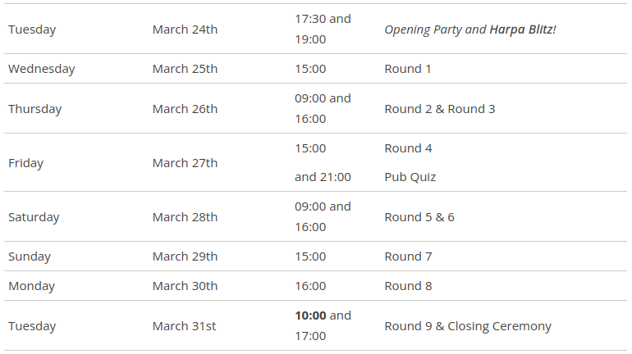This screenshot has height=354, width=632.
Task: Select the Round 8 event cell
Action: pyautogui.click(x=409, y=286)
